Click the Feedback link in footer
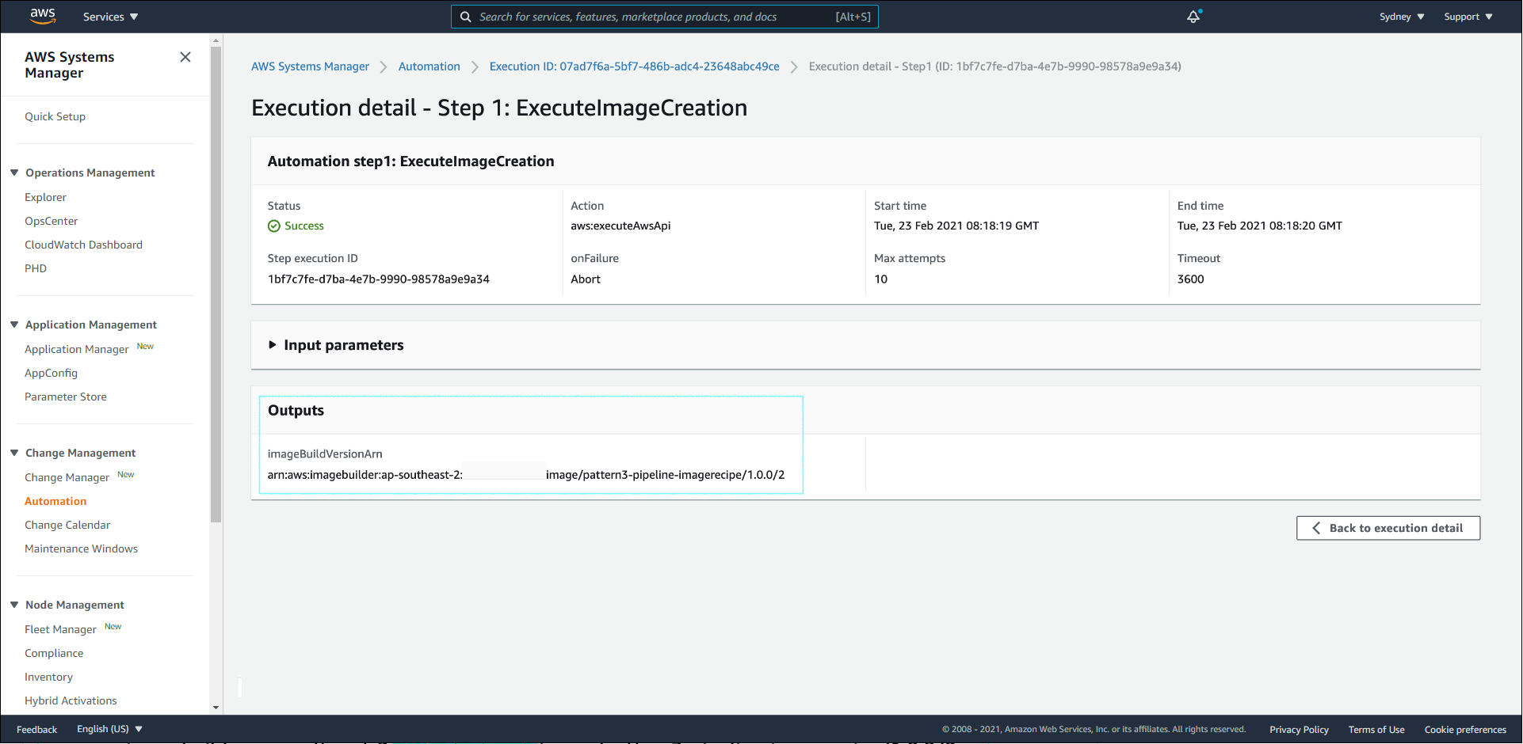 36,730
